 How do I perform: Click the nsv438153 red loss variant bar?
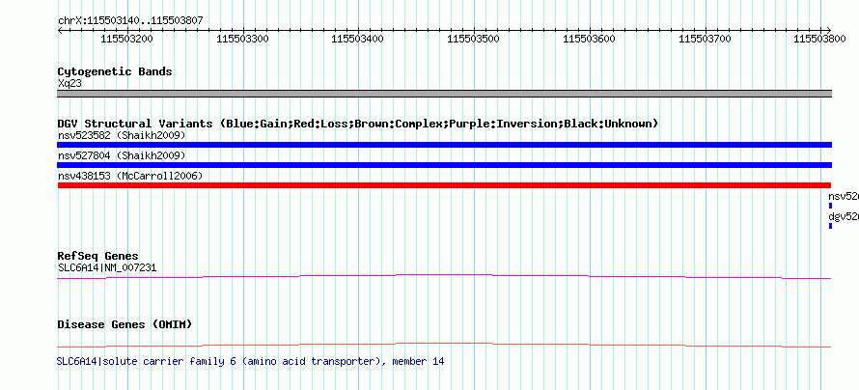pyautogui.click(x=444, y=185)
